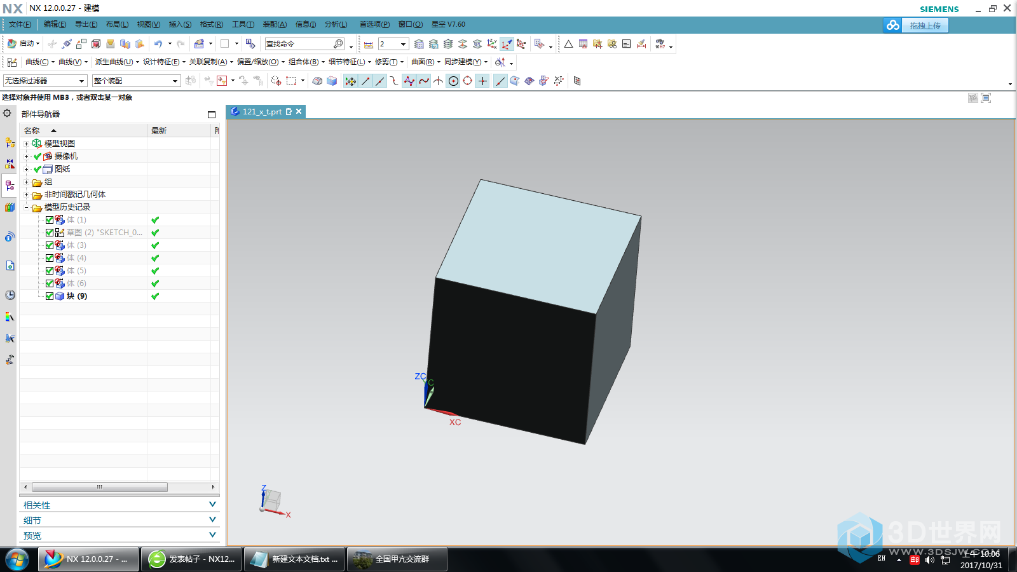Open the 同步建模(Y) toolbar menu
The width and height of the screenshot is (1017, 572).
coord(466,62)
